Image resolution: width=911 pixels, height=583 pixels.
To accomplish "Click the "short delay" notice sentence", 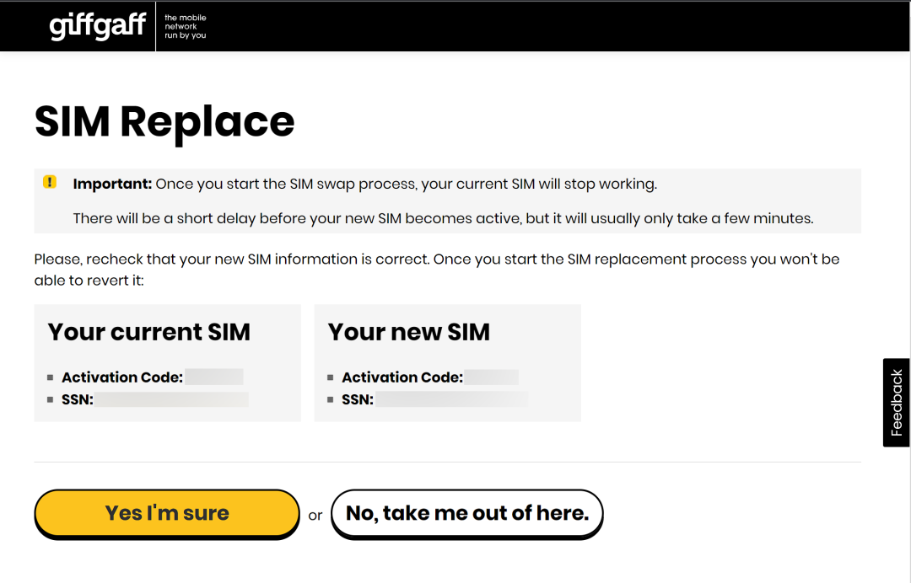I will tap(443, 218).
